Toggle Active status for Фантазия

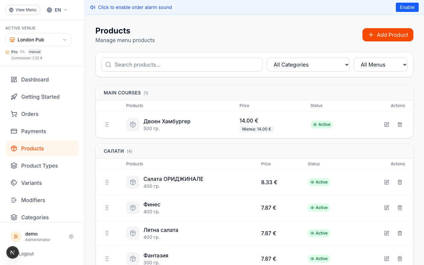[319, 259]
